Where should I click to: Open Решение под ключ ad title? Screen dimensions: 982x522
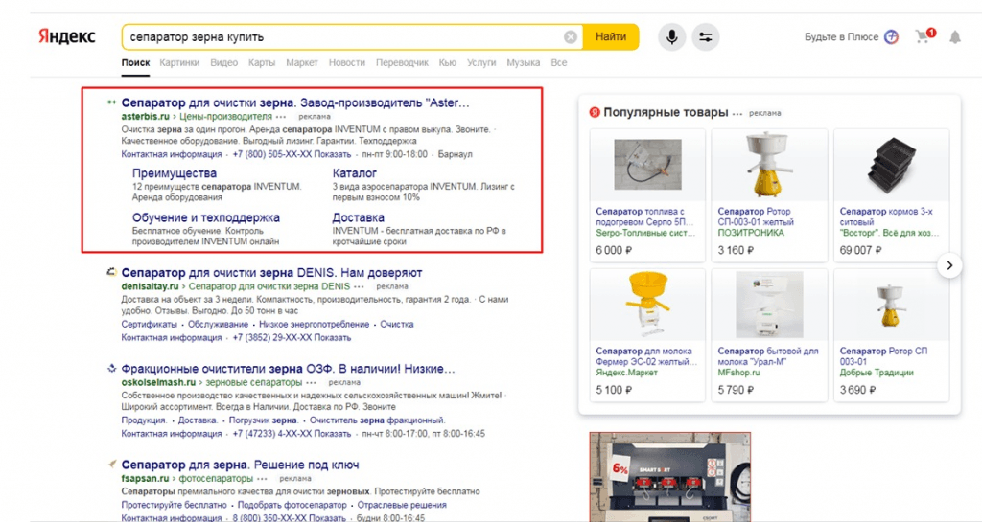click(x=240, y=465)
